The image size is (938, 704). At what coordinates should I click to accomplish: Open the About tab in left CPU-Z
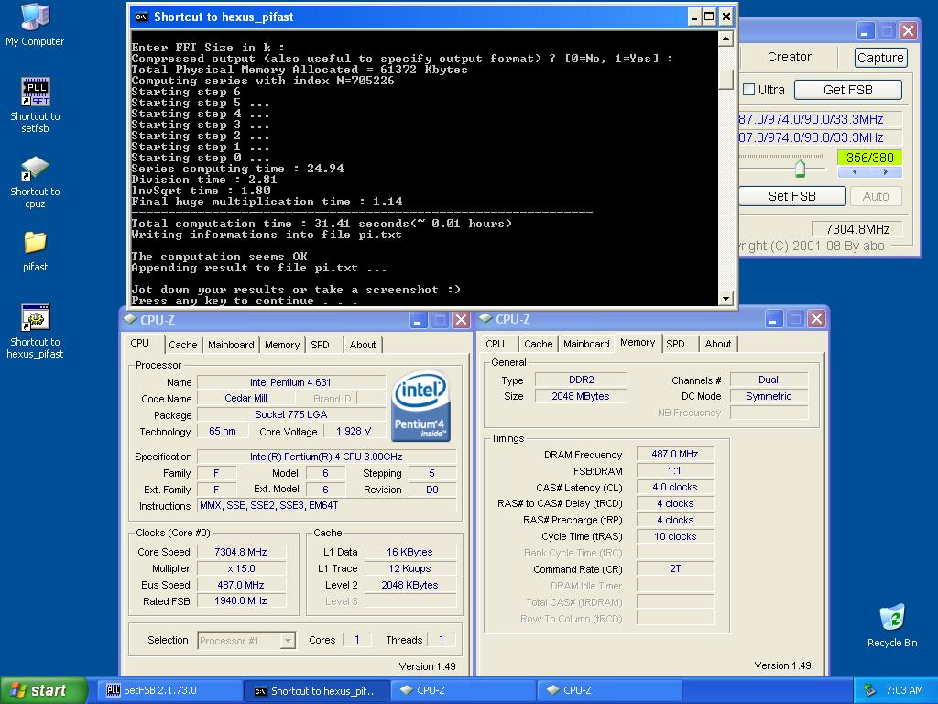click(363, 345)
